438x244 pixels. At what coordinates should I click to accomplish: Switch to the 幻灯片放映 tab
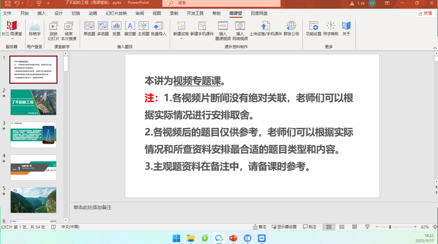pos(116,13)
